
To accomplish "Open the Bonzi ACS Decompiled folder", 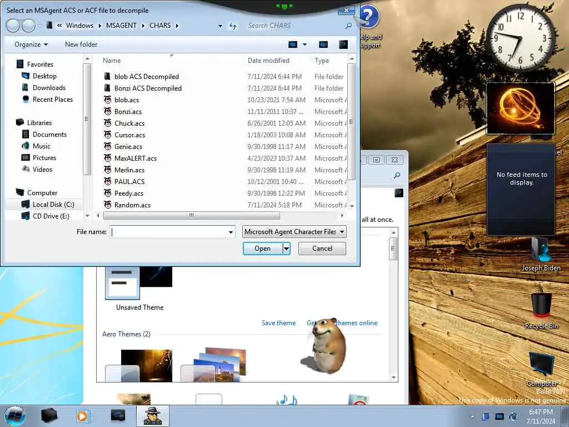I will (148, 88).
